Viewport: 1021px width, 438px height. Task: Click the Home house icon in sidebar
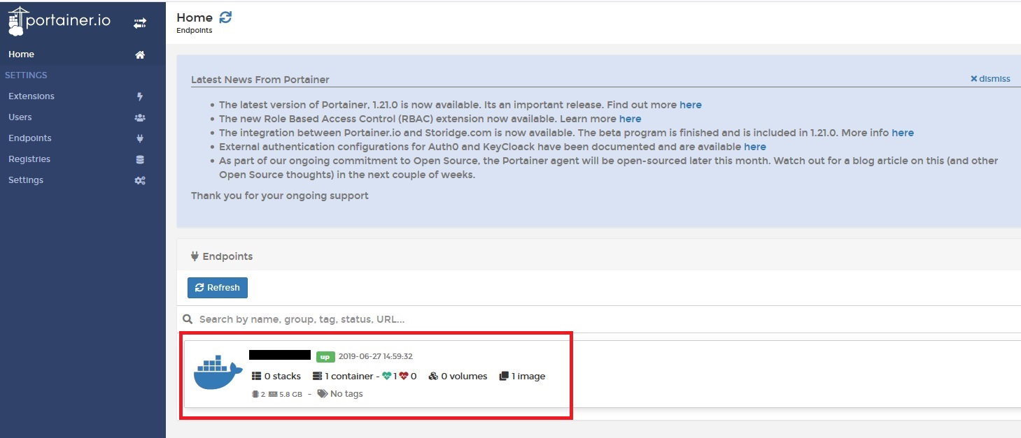click(x=140, y=54)
